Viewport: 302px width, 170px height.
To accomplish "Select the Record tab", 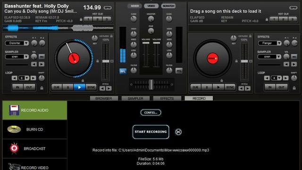I will coord(199,98).
